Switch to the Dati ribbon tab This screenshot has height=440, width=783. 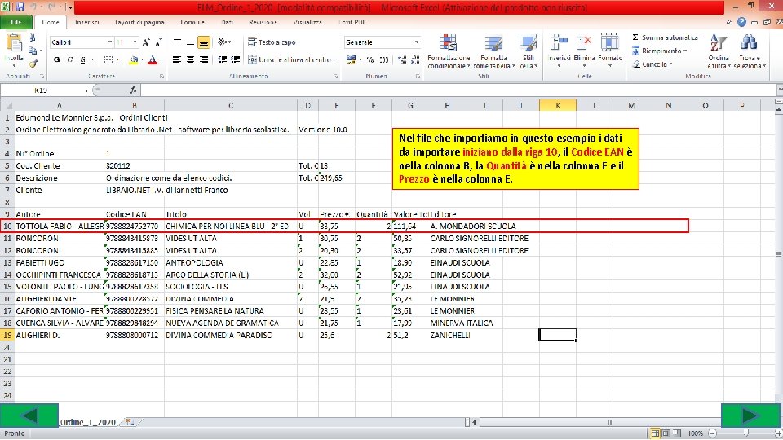pos(228,23)
